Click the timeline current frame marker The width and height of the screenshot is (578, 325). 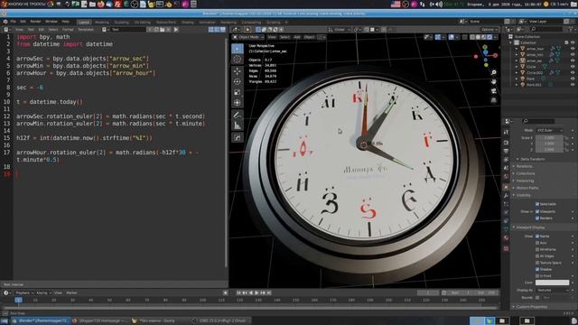[x=18, y=300]
